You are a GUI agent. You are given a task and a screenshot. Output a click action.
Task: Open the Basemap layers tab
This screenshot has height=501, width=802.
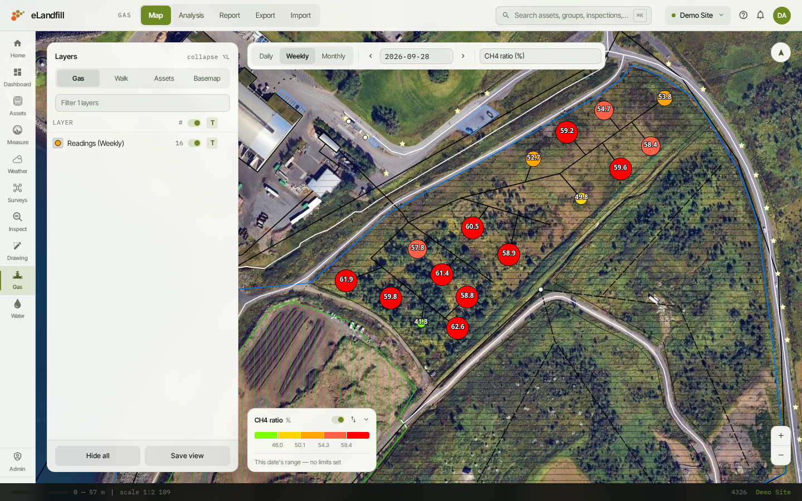pos(207,78)
